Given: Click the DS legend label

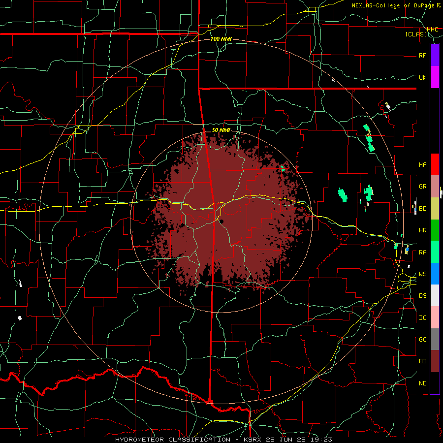Looking at the screenshot, I should (422, 296).
